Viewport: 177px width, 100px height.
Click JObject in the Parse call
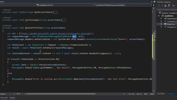[34, 65]
